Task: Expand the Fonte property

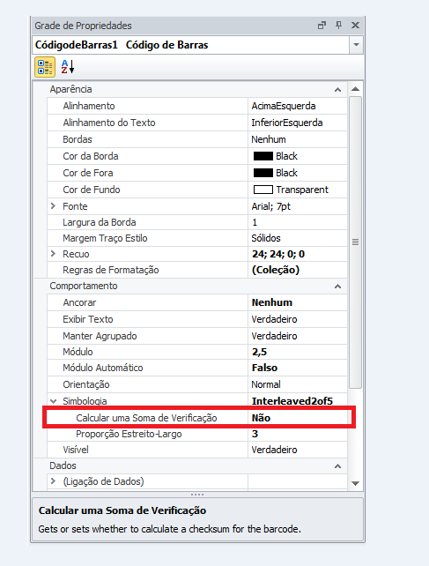Action: click(54, 206)
